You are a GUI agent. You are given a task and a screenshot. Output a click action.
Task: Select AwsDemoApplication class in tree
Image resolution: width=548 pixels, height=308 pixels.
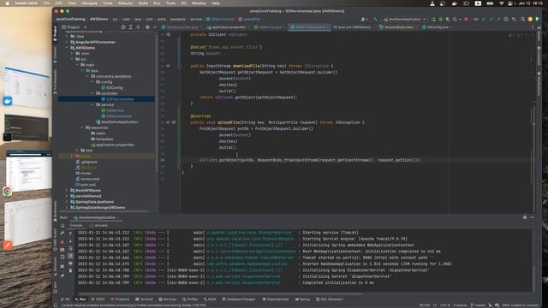coord(117,121)
